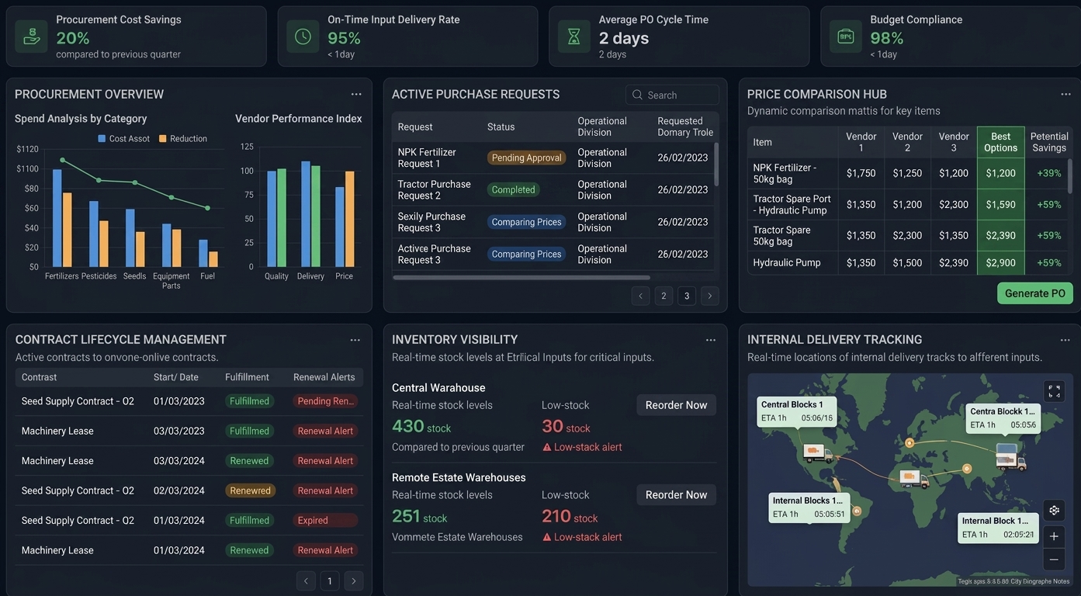Click the Completed status of Tractor Purchase Request

point(513,189)
